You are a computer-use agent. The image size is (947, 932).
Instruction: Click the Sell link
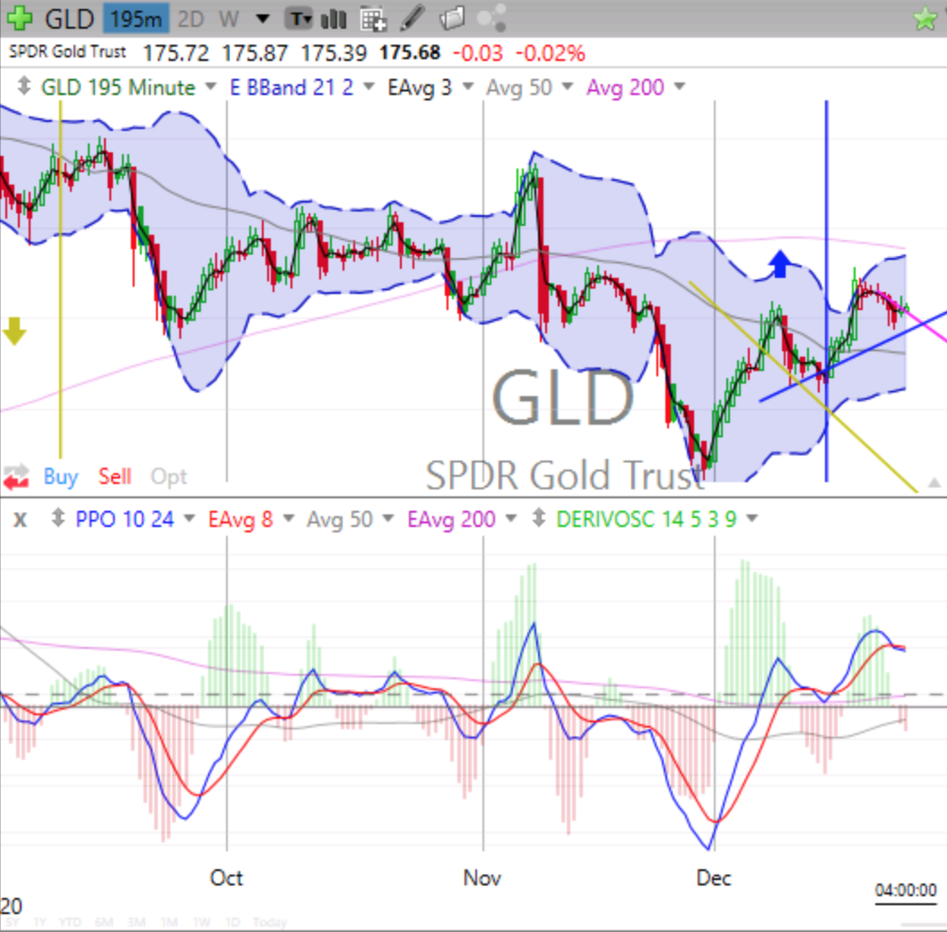point(115,478)
